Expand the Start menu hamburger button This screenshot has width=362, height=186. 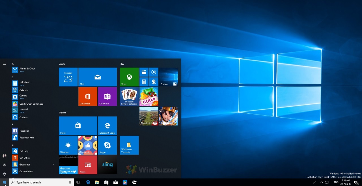click(4, 64)
